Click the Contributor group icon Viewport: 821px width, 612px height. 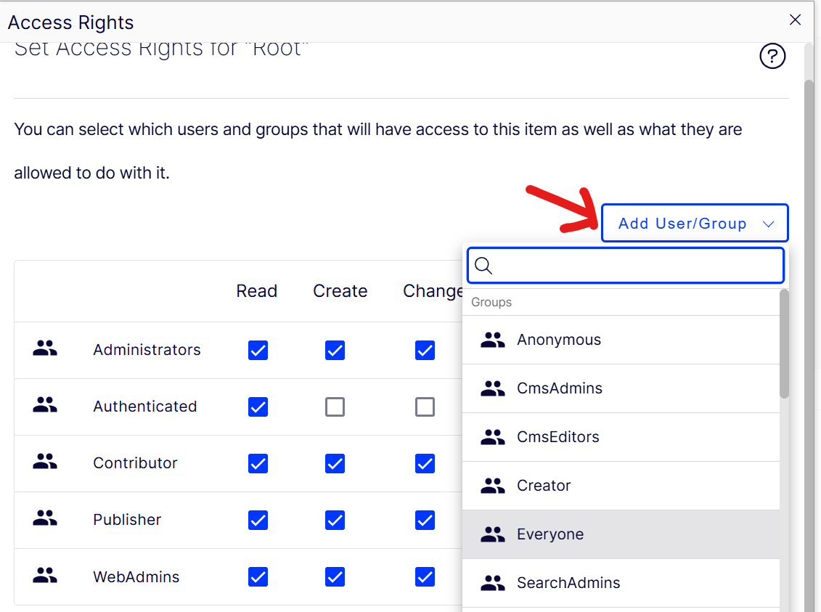point(45,462)
